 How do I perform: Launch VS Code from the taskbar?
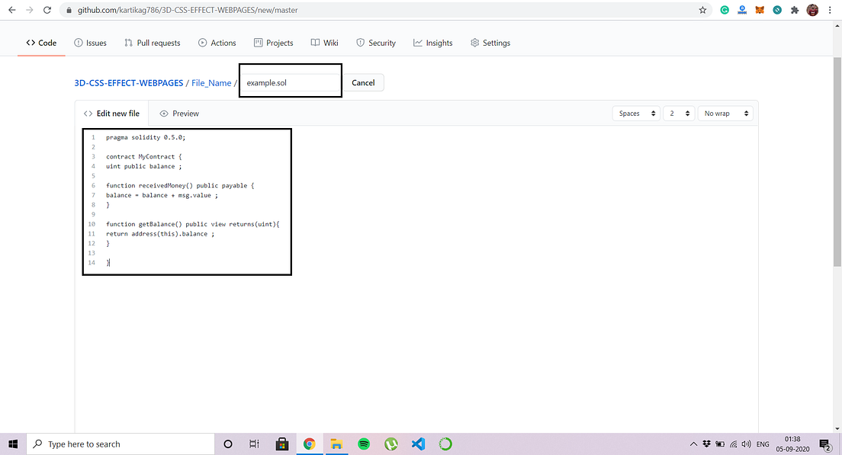click(418, 444)
